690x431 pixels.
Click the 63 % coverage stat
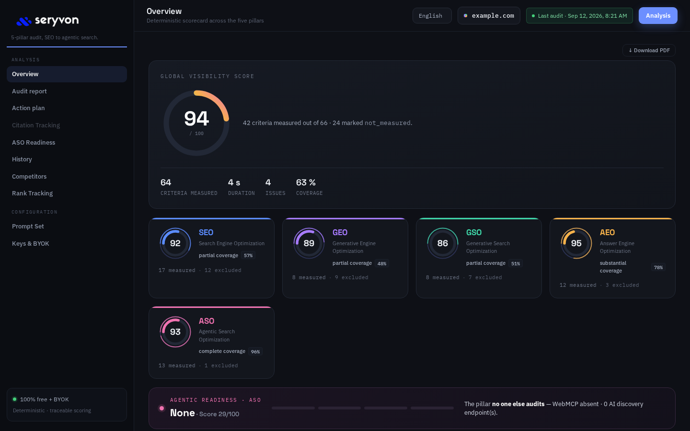click(310, 187)
